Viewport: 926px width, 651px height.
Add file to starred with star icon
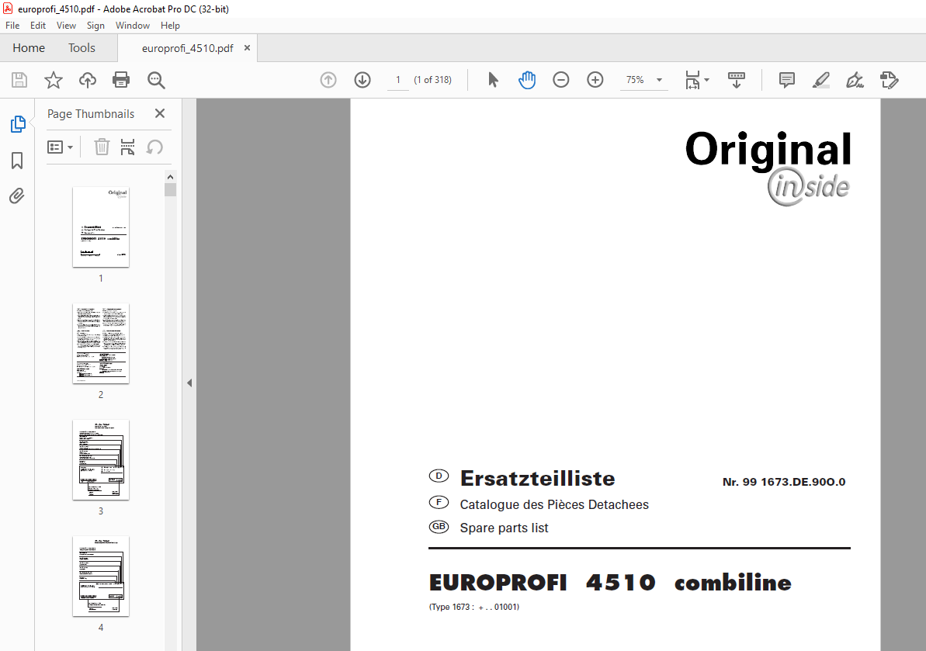point(53,80)
